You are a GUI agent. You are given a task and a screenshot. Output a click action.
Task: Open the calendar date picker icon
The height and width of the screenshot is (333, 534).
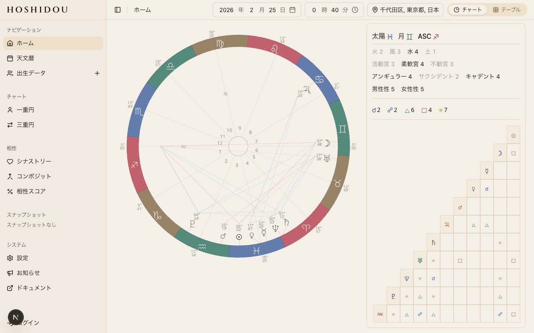coord(292,10)
